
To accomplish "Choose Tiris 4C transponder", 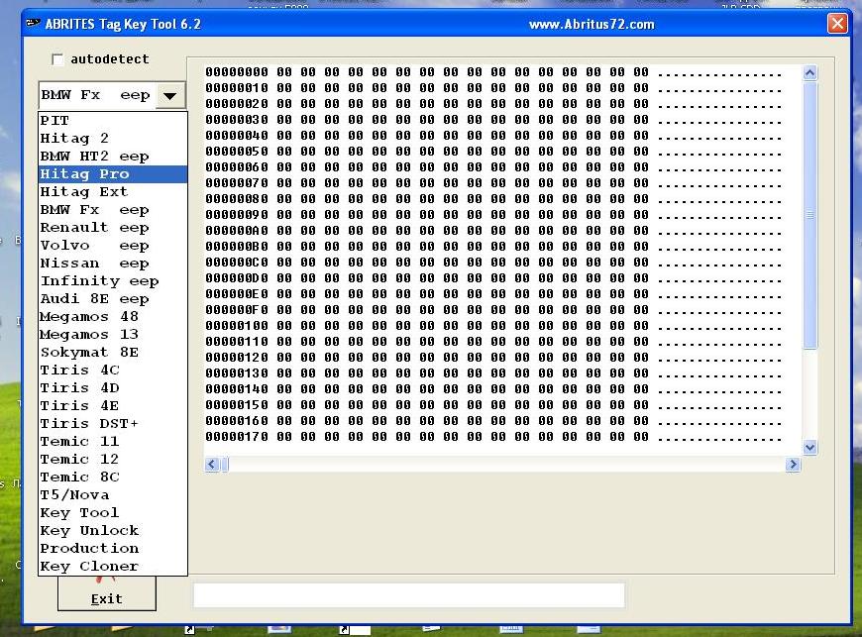I will (x=113, y=370).
